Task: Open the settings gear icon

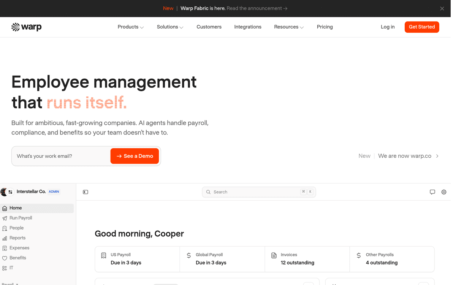Action: [444, 192]
